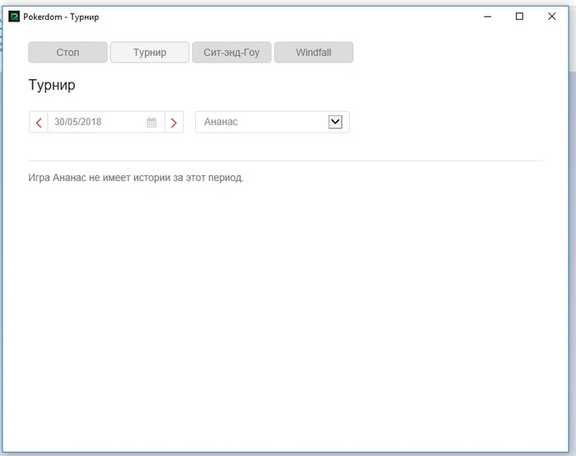Click the 30/05/2018 date field
The image size is (576, 456).
pyautogui.click(x=106, y=122)
